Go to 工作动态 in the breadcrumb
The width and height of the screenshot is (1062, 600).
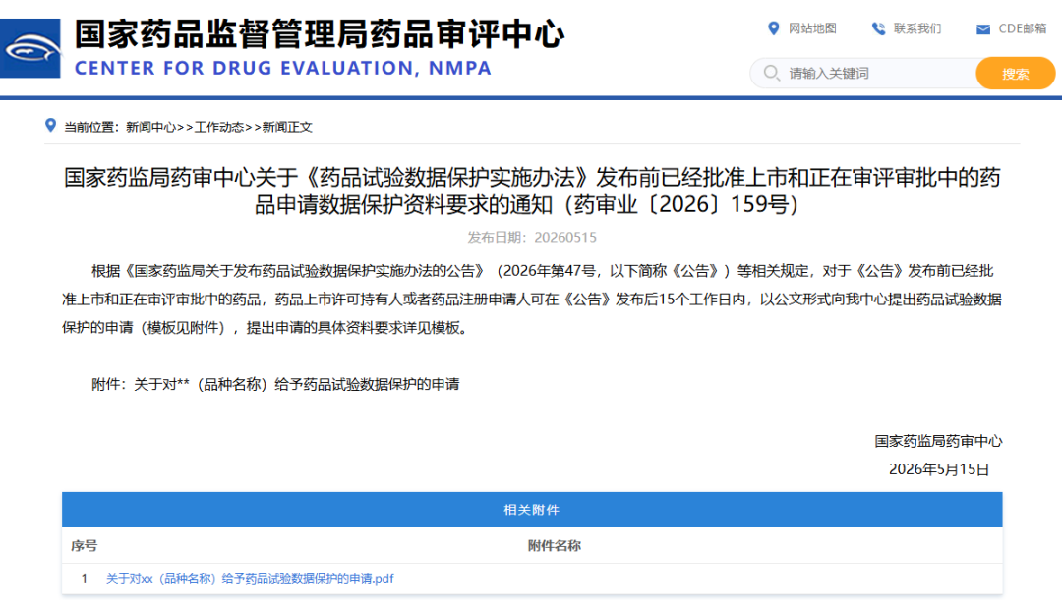tap(219, 127)
